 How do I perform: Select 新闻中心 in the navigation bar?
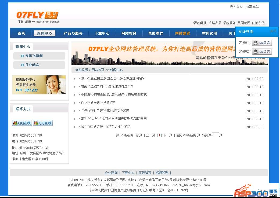point(44,33)
